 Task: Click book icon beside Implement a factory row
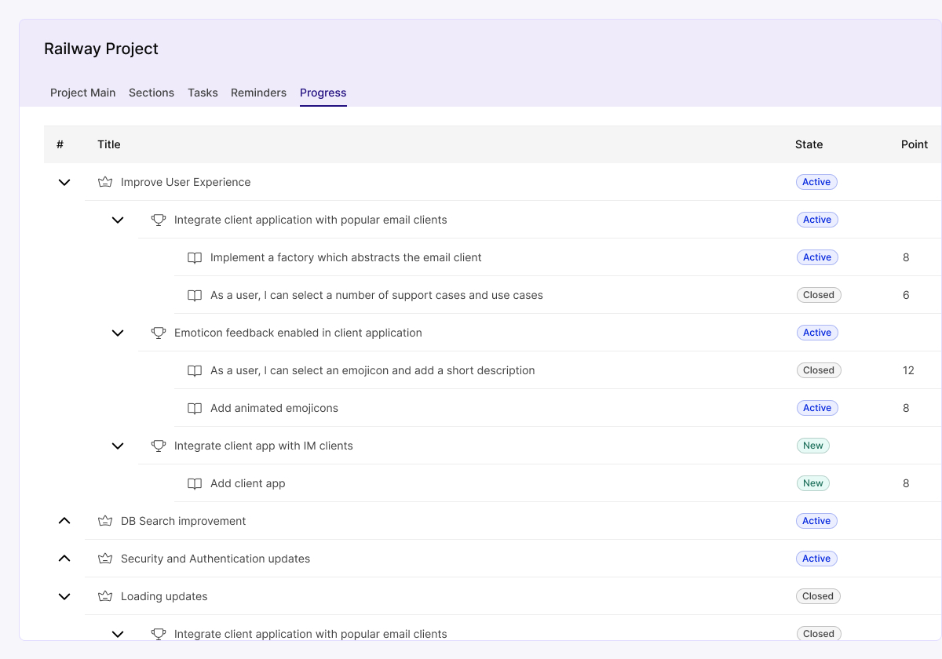coord(195,257)
